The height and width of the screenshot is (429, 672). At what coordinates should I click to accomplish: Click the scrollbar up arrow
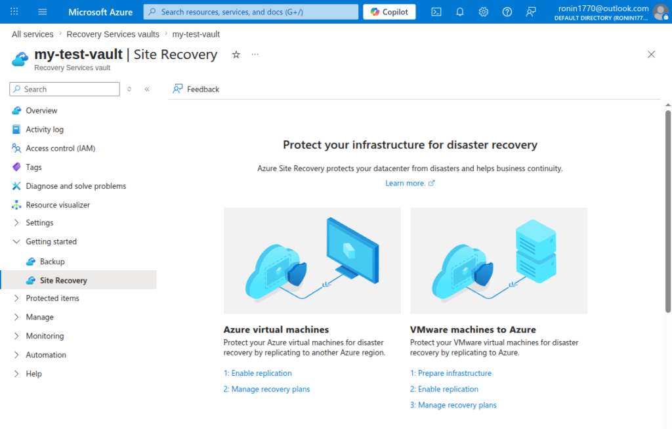pyautogui.click(x=667, y=104)
